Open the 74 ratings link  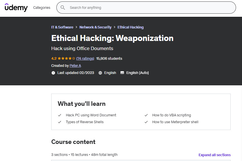coord(85,59)
